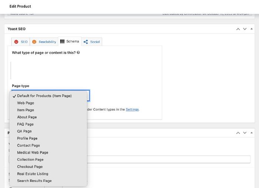Open the Settings link
This screenshot has height=188, width=259.
(x=132, y=110)
